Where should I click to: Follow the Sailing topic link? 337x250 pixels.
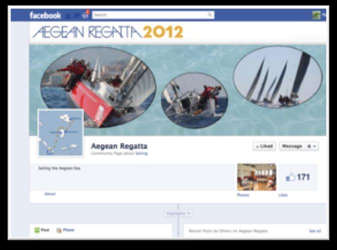(x=141, y=153)
